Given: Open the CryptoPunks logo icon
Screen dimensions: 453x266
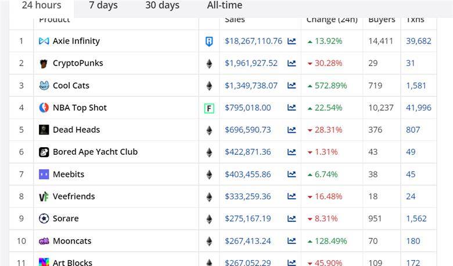Looking at the screenshot, I should point(44,63).
